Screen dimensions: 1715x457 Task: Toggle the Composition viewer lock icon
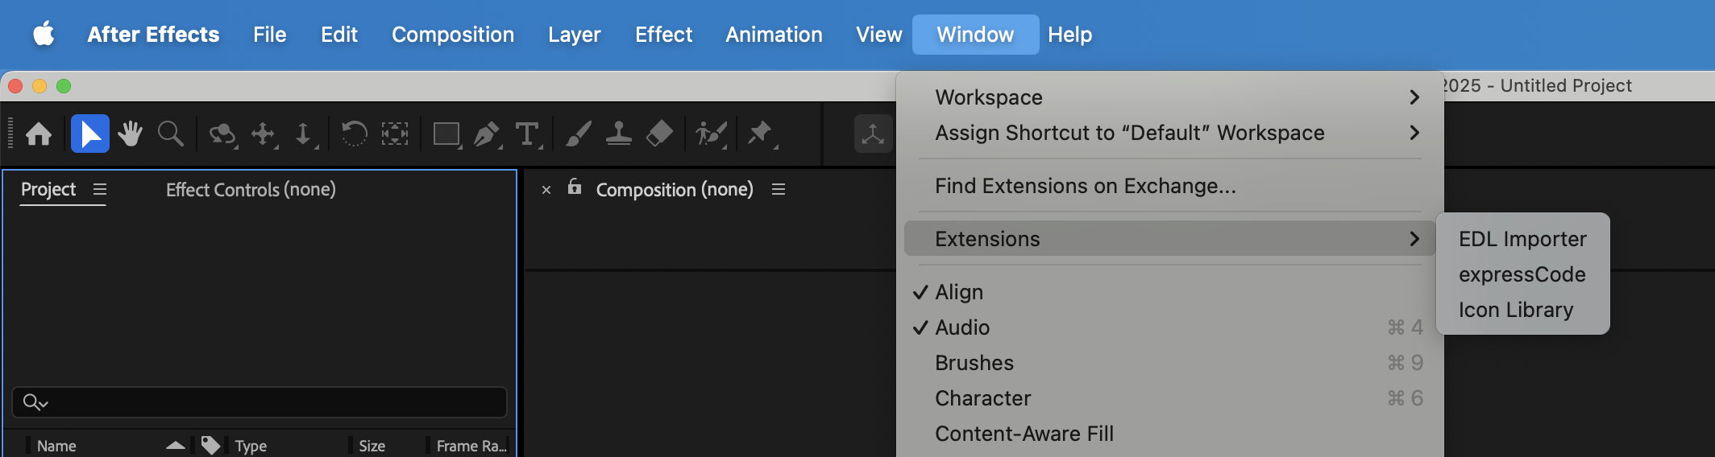click(575, 187)
